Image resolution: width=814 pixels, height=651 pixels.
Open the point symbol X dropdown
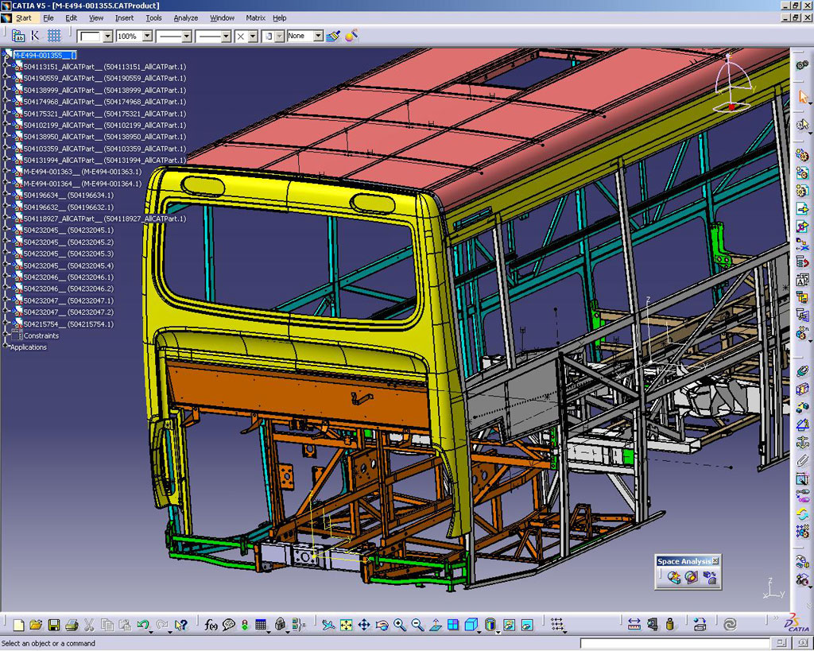pos(253,36)
